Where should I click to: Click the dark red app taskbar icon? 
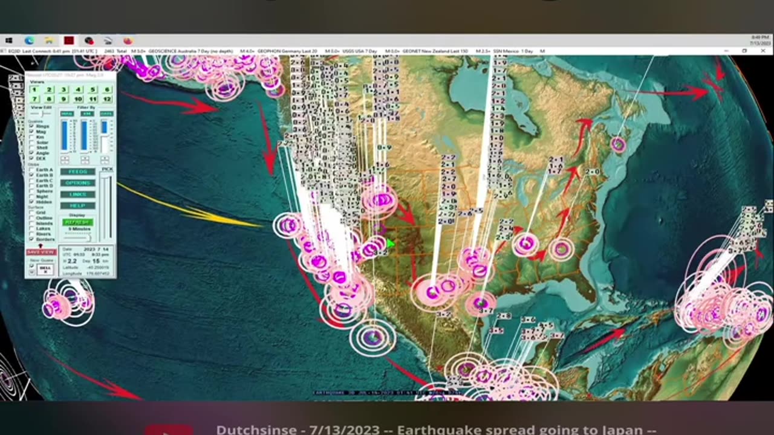68,40
